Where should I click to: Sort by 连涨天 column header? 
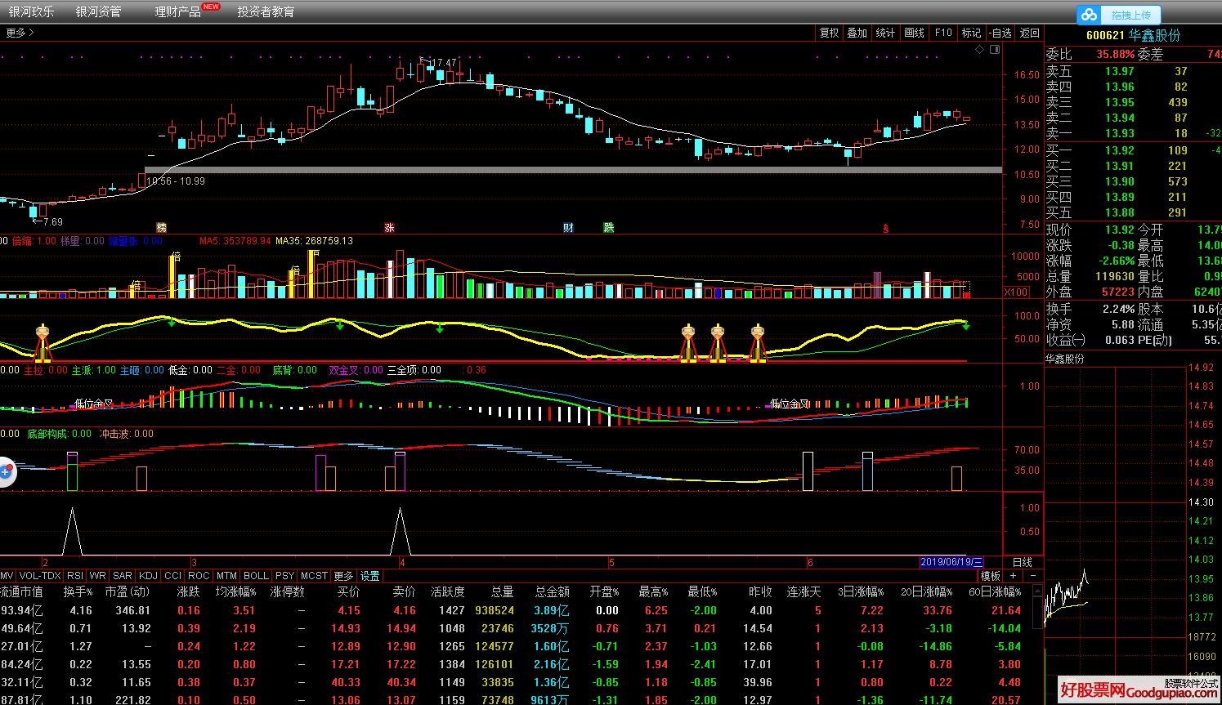(x=803, y=591)
